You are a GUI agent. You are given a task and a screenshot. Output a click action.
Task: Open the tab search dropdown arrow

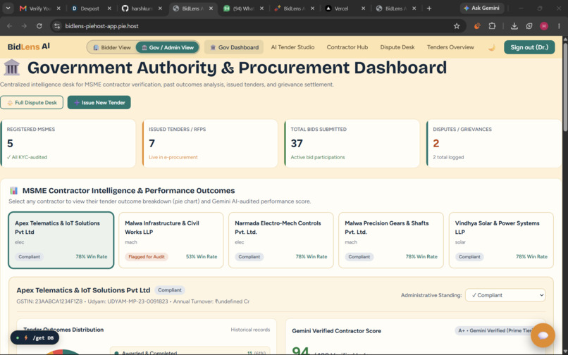(8, 8)
